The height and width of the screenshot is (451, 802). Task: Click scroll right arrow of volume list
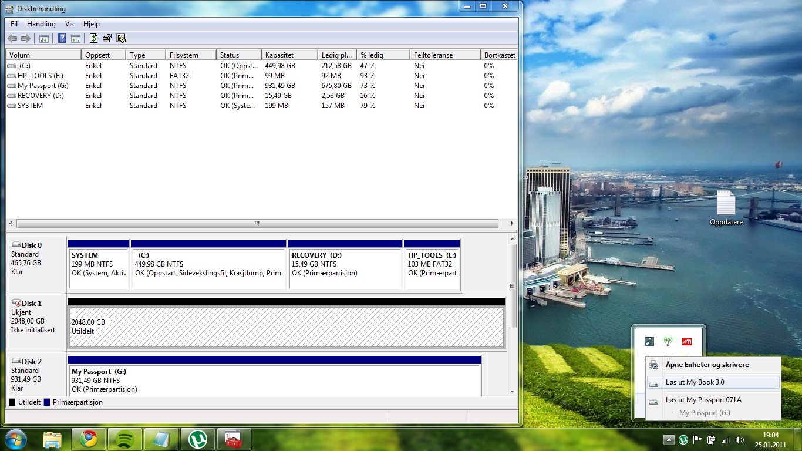pyautogui.click(x=512, y=224)
